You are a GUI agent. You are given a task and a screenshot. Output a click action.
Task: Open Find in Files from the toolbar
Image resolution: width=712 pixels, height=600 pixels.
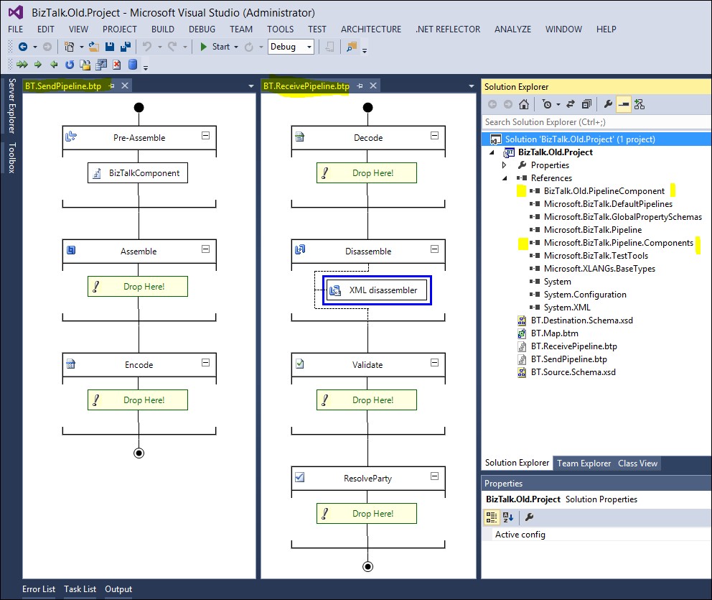(x=352, y=47)
